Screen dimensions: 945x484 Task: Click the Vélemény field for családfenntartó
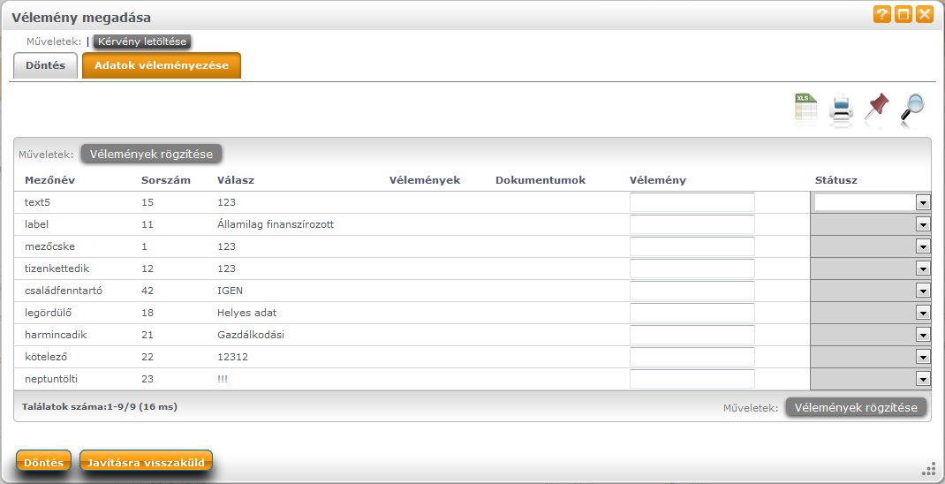[x=692, y=291]
